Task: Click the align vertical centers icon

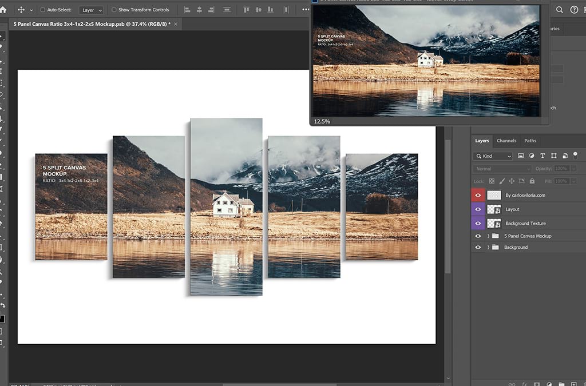Action: (x=258, y=10)
